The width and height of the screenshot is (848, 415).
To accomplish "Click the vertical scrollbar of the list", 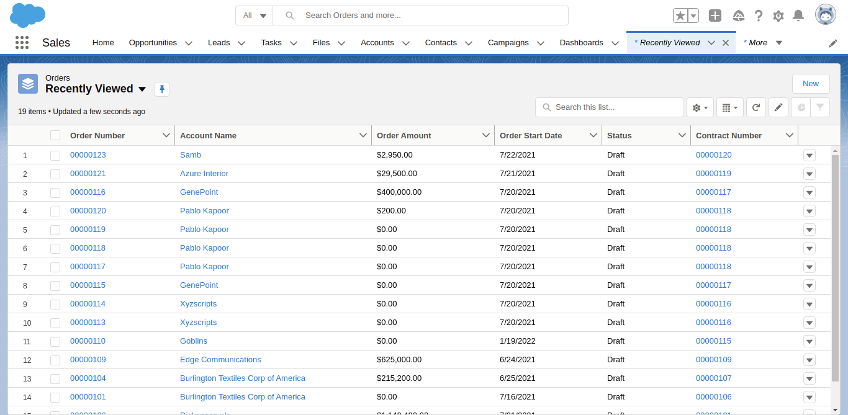I will (x=835, y=267).
